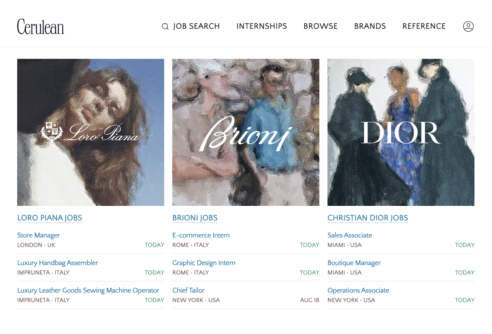Open the Loro Piana portrait image

click(x=91, y=132)
